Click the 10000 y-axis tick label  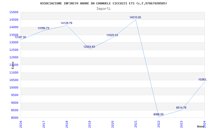(14, 88)
